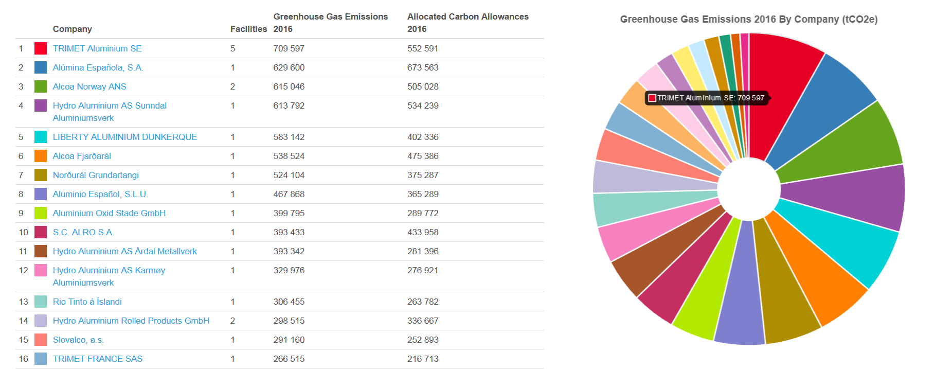Click allowances value 433 958
This screenshot has width=934, height=369.
423,232
